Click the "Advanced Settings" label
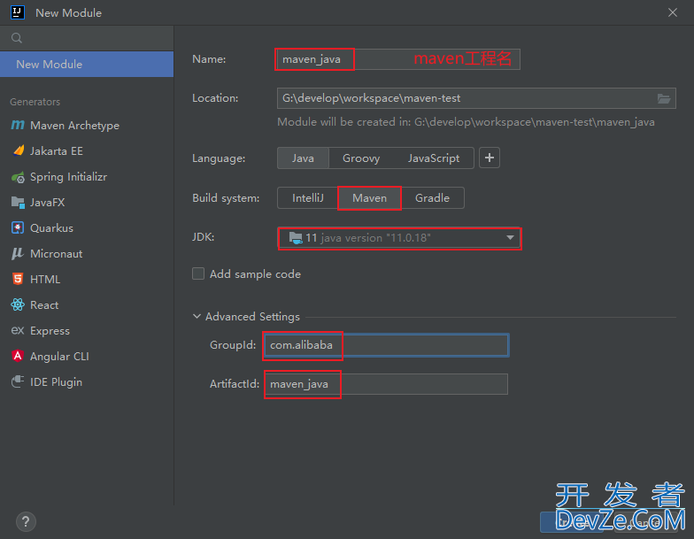Image resolution: width=694 pixels, height=539 pixels. [x=253, y=317]
